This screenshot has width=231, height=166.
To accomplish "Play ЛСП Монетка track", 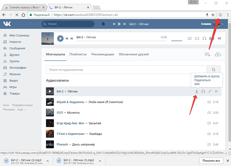I will [50, 113].
